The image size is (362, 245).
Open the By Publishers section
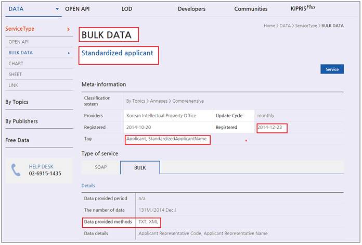21,121
